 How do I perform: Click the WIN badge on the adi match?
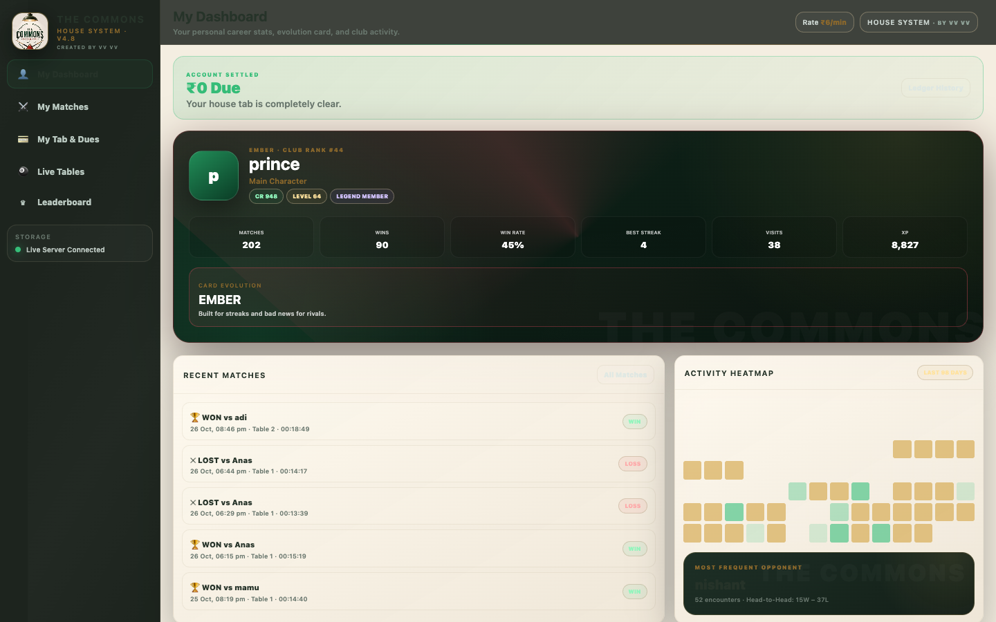634,422
